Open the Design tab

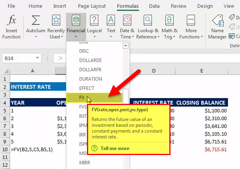[x=205, y=6]
